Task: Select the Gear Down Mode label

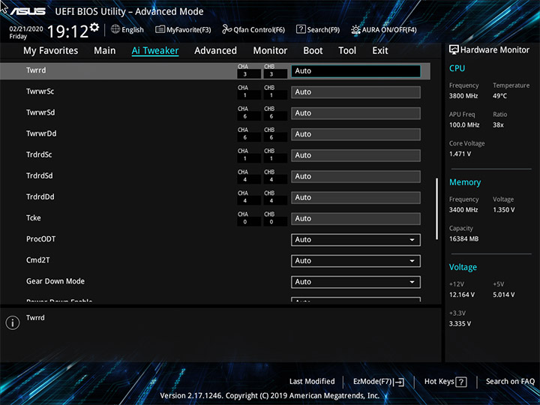Action: click(x=55, y=281)
